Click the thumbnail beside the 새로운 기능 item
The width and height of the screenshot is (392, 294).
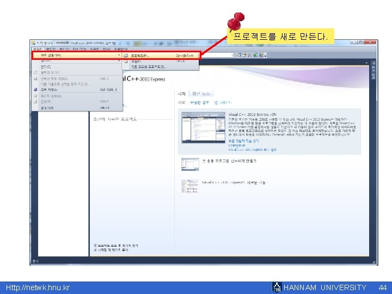190,186
